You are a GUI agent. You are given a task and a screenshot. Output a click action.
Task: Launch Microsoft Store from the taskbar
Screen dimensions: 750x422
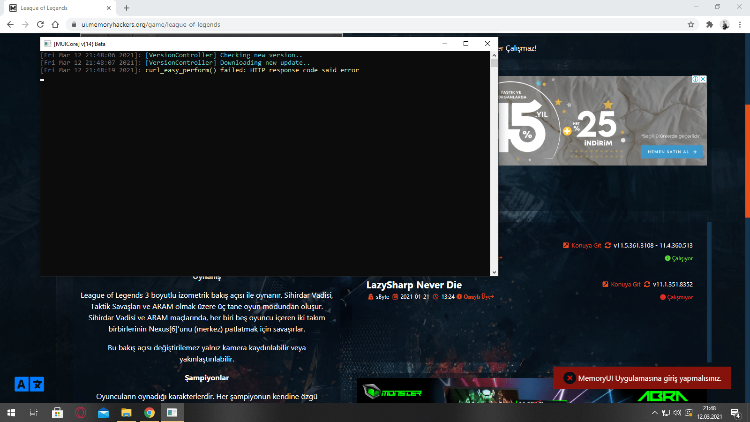tap(57, 413)
